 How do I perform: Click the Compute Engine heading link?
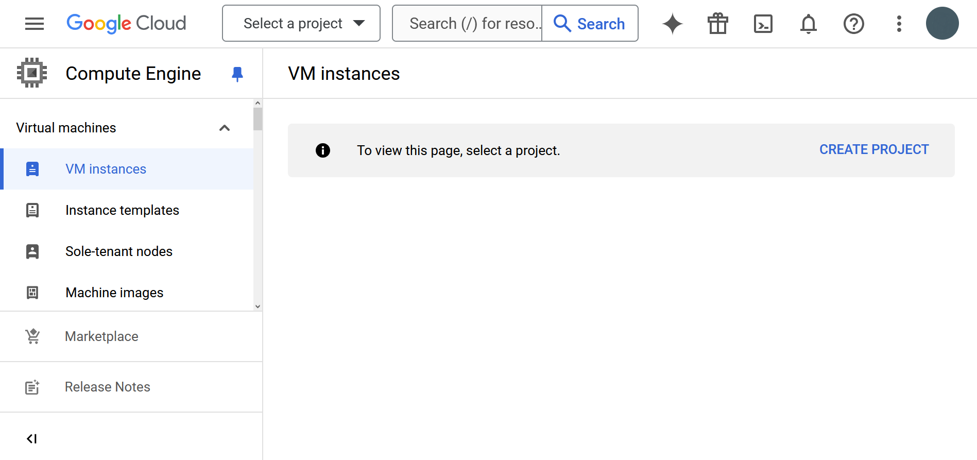tap(133, 74)
